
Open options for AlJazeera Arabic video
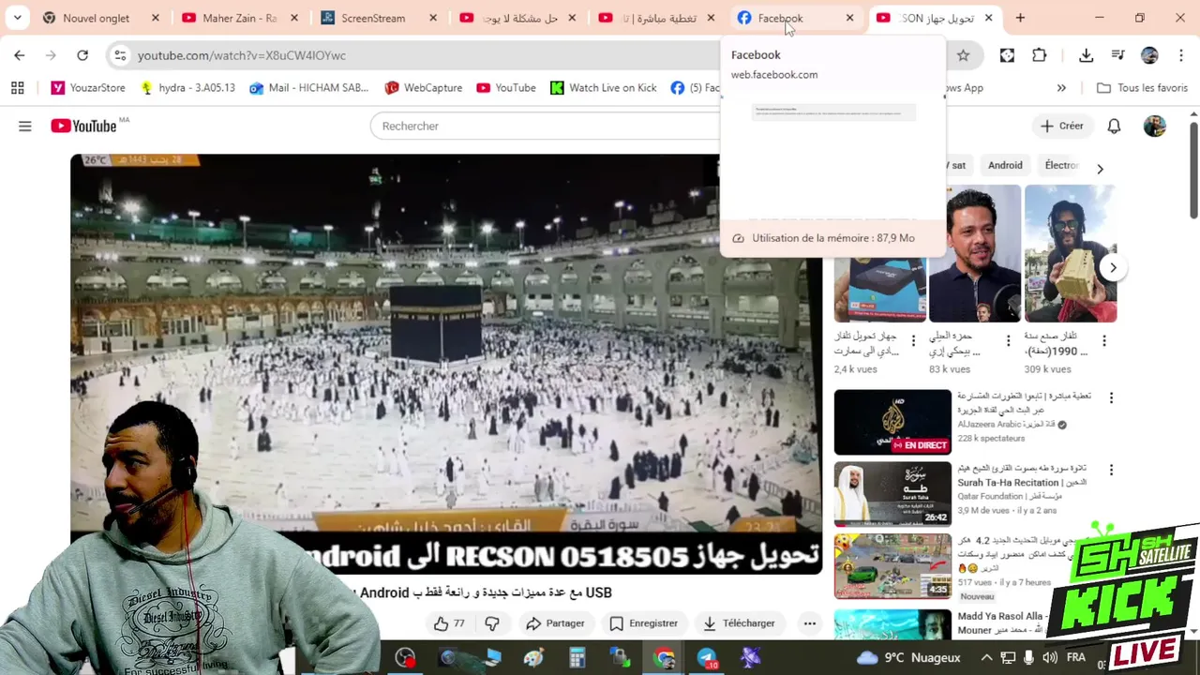pos(1111,397)
